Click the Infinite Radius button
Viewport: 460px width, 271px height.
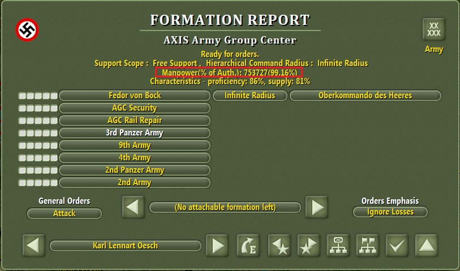point(250,96)
